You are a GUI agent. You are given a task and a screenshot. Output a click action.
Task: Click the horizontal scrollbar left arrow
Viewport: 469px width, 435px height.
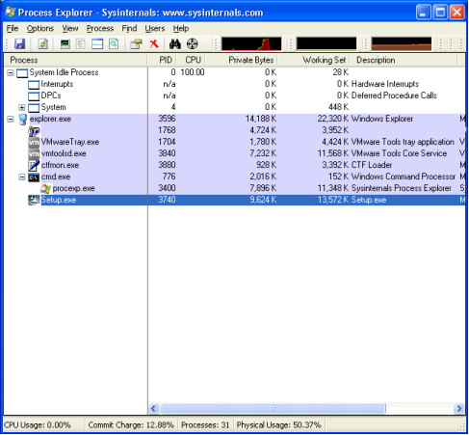pyautogui.click(x=153, y=409)
